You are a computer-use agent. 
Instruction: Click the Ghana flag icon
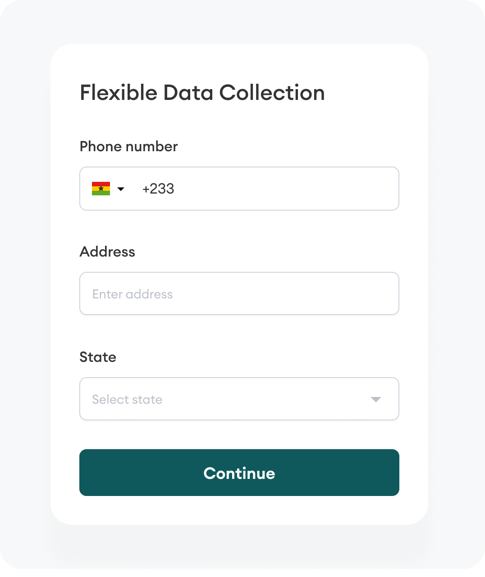pos(101,189)
